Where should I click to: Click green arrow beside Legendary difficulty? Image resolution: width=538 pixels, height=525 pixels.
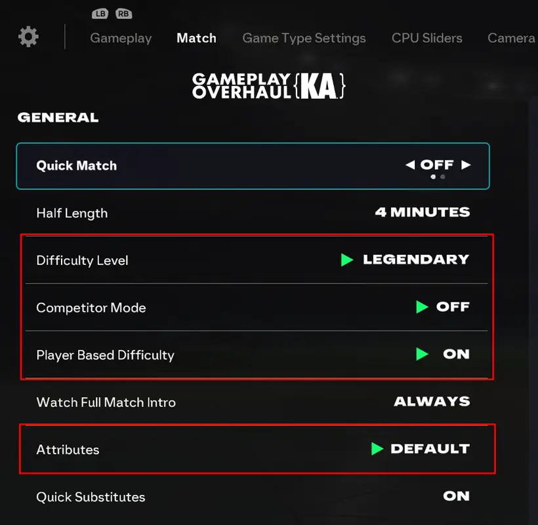(x=347, y=260)
